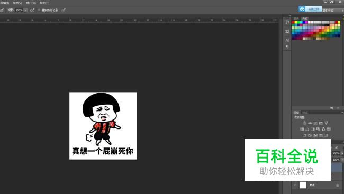Collapse the right panels with double arrow

[289, 15]
